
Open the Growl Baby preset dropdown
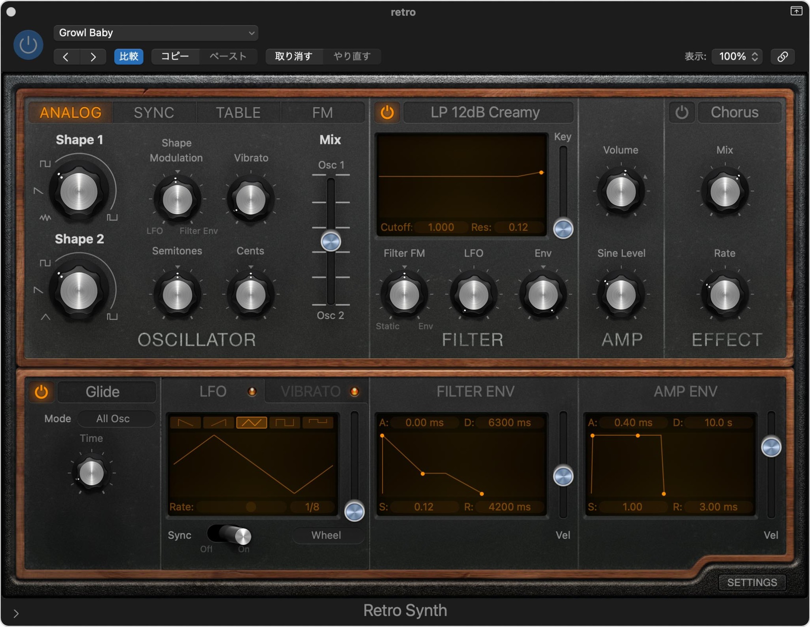click(x=156, y=33)
